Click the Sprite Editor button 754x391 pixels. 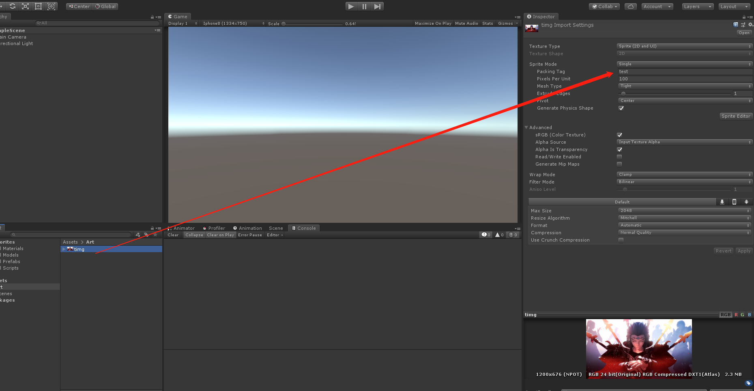736,116
